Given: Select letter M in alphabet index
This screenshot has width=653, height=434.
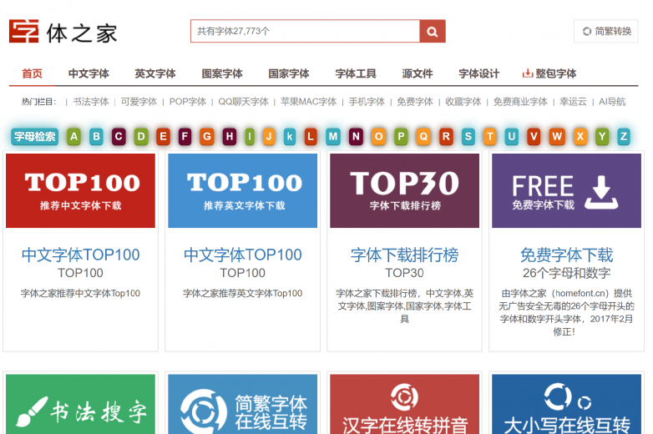Looking at the screenshot, I should 333,136.
